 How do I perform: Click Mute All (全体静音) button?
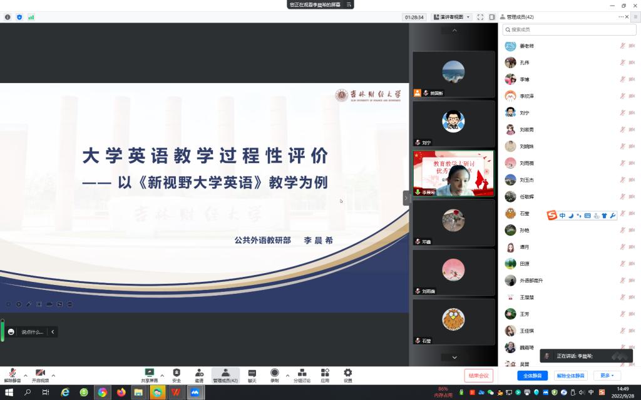tap(533, 376)
